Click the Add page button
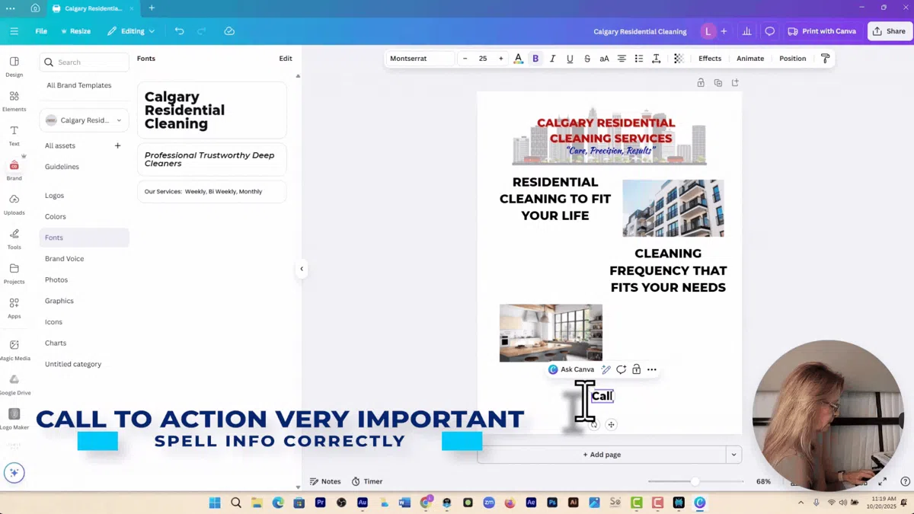The image size is (914, 514). [x=602, y=455]
